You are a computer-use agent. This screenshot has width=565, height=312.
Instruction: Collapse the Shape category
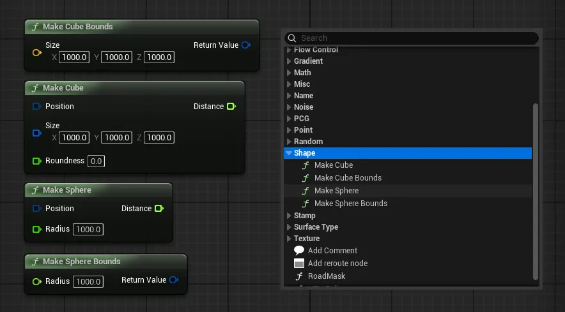[x=289, y=153]
